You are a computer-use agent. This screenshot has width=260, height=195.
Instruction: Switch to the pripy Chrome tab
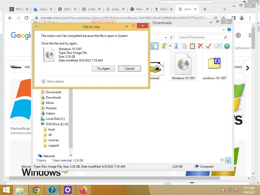(115, 9)
